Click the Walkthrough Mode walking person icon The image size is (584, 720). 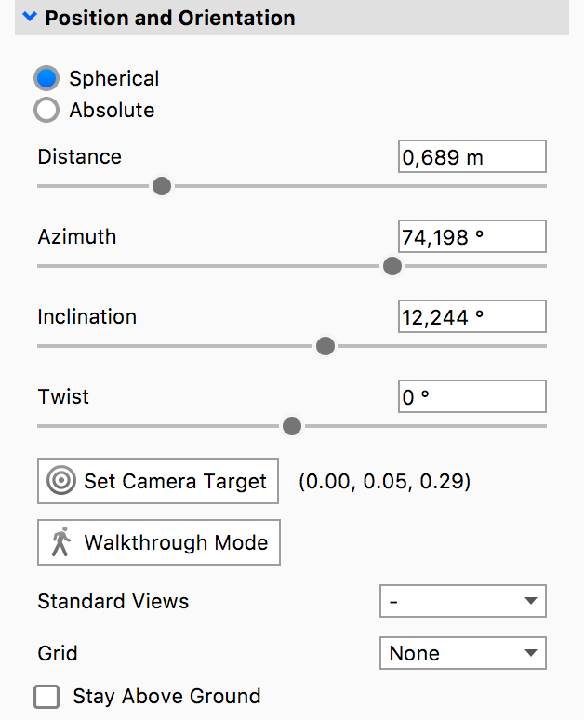coord(61,542)
